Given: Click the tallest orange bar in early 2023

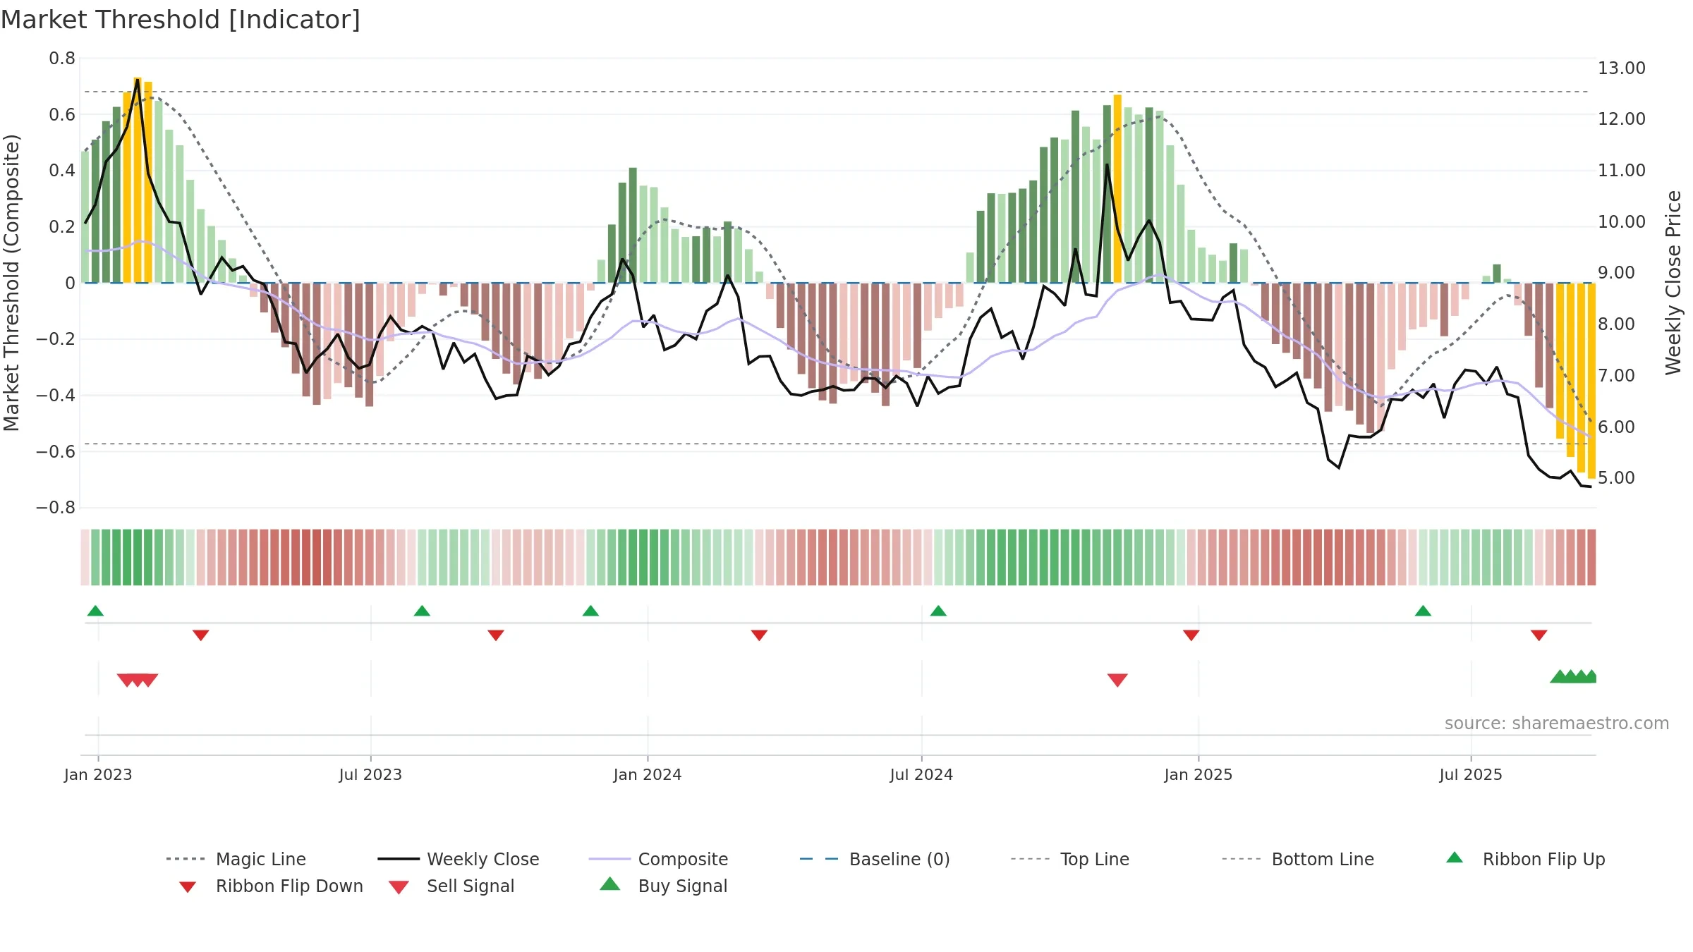Looking at the screenshot, I should pyautogui.click(x=138, y=180).
